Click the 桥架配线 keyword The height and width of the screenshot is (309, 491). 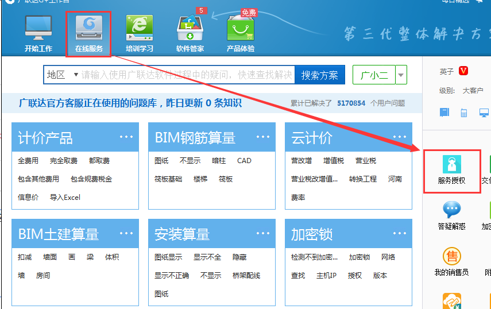(246, 276)
